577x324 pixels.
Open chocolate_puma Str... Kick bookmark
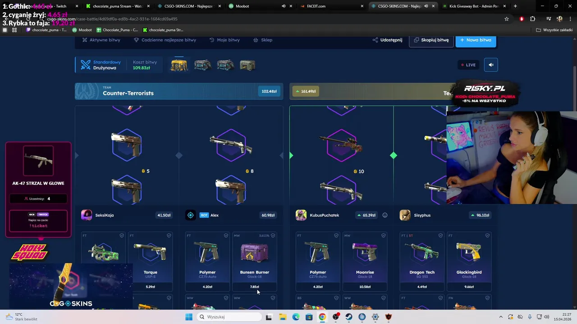coord(163,30)
